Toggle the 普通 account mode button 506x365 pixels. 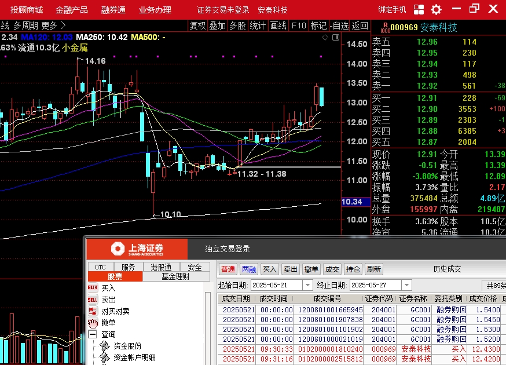click(228, 269)
